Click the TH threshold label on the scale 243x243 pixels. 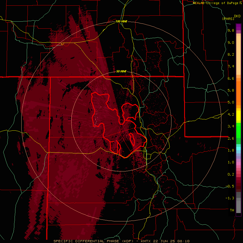[x=232, y=210]
